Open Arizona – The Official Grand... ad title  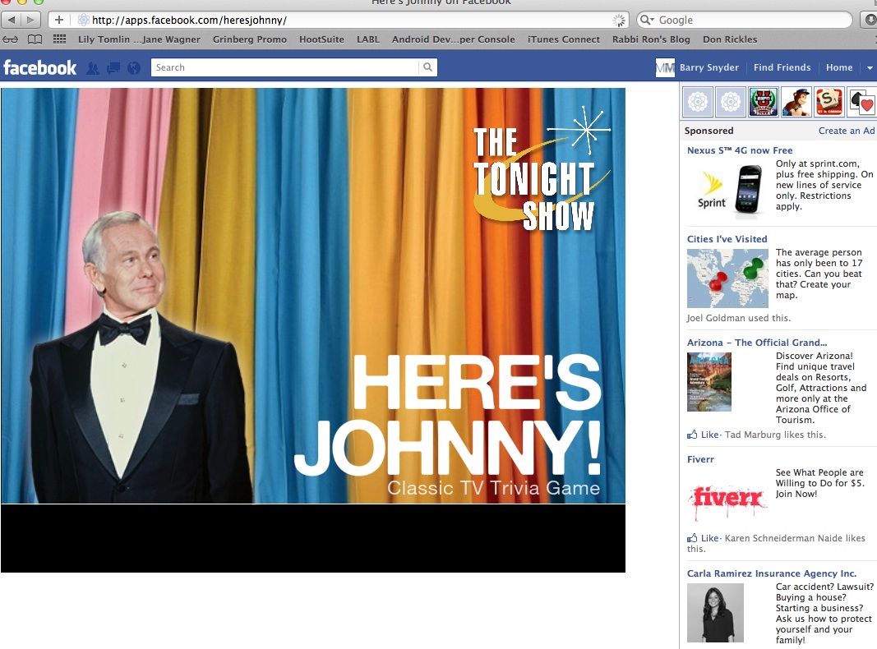[x=757, y=343]
